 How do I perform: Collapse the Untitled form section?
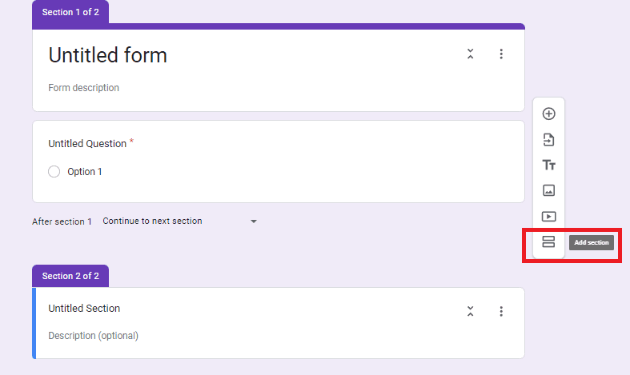pyautogui.click(x=470, y=54)
